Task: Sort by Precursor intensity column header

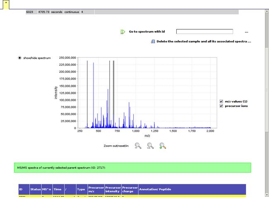Action: coord(113,189)
